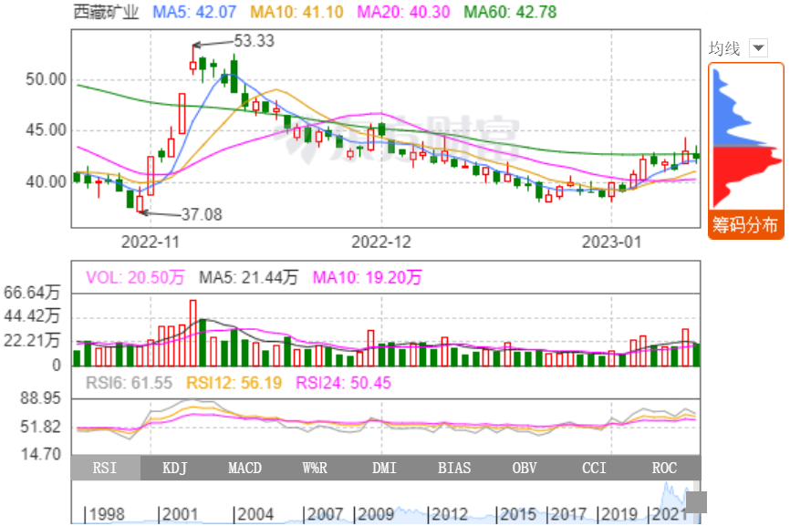Click the tallest red volume bar
Viewport: 790px width, 526px height.
tap(192, 333)
